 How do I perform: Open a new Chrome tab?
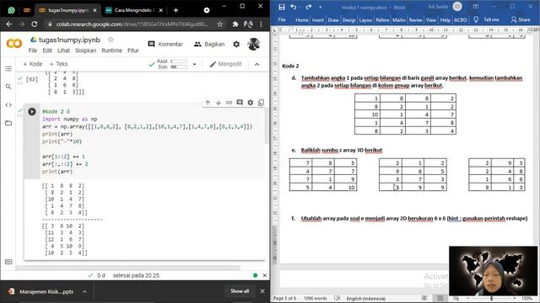(175, 10)
